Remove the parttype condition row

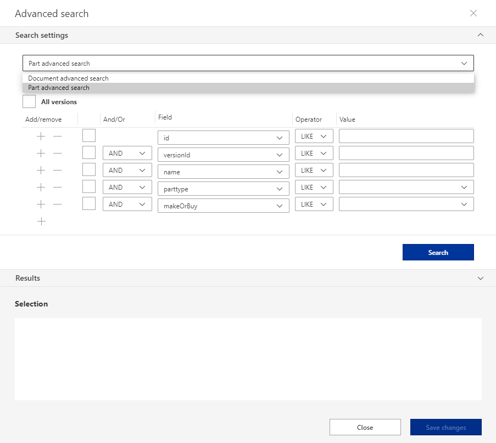point(57,187)
